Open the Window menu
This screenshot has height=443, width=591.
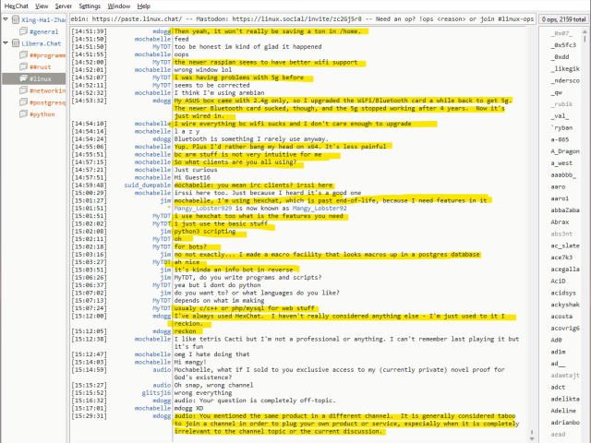point(118,6)
